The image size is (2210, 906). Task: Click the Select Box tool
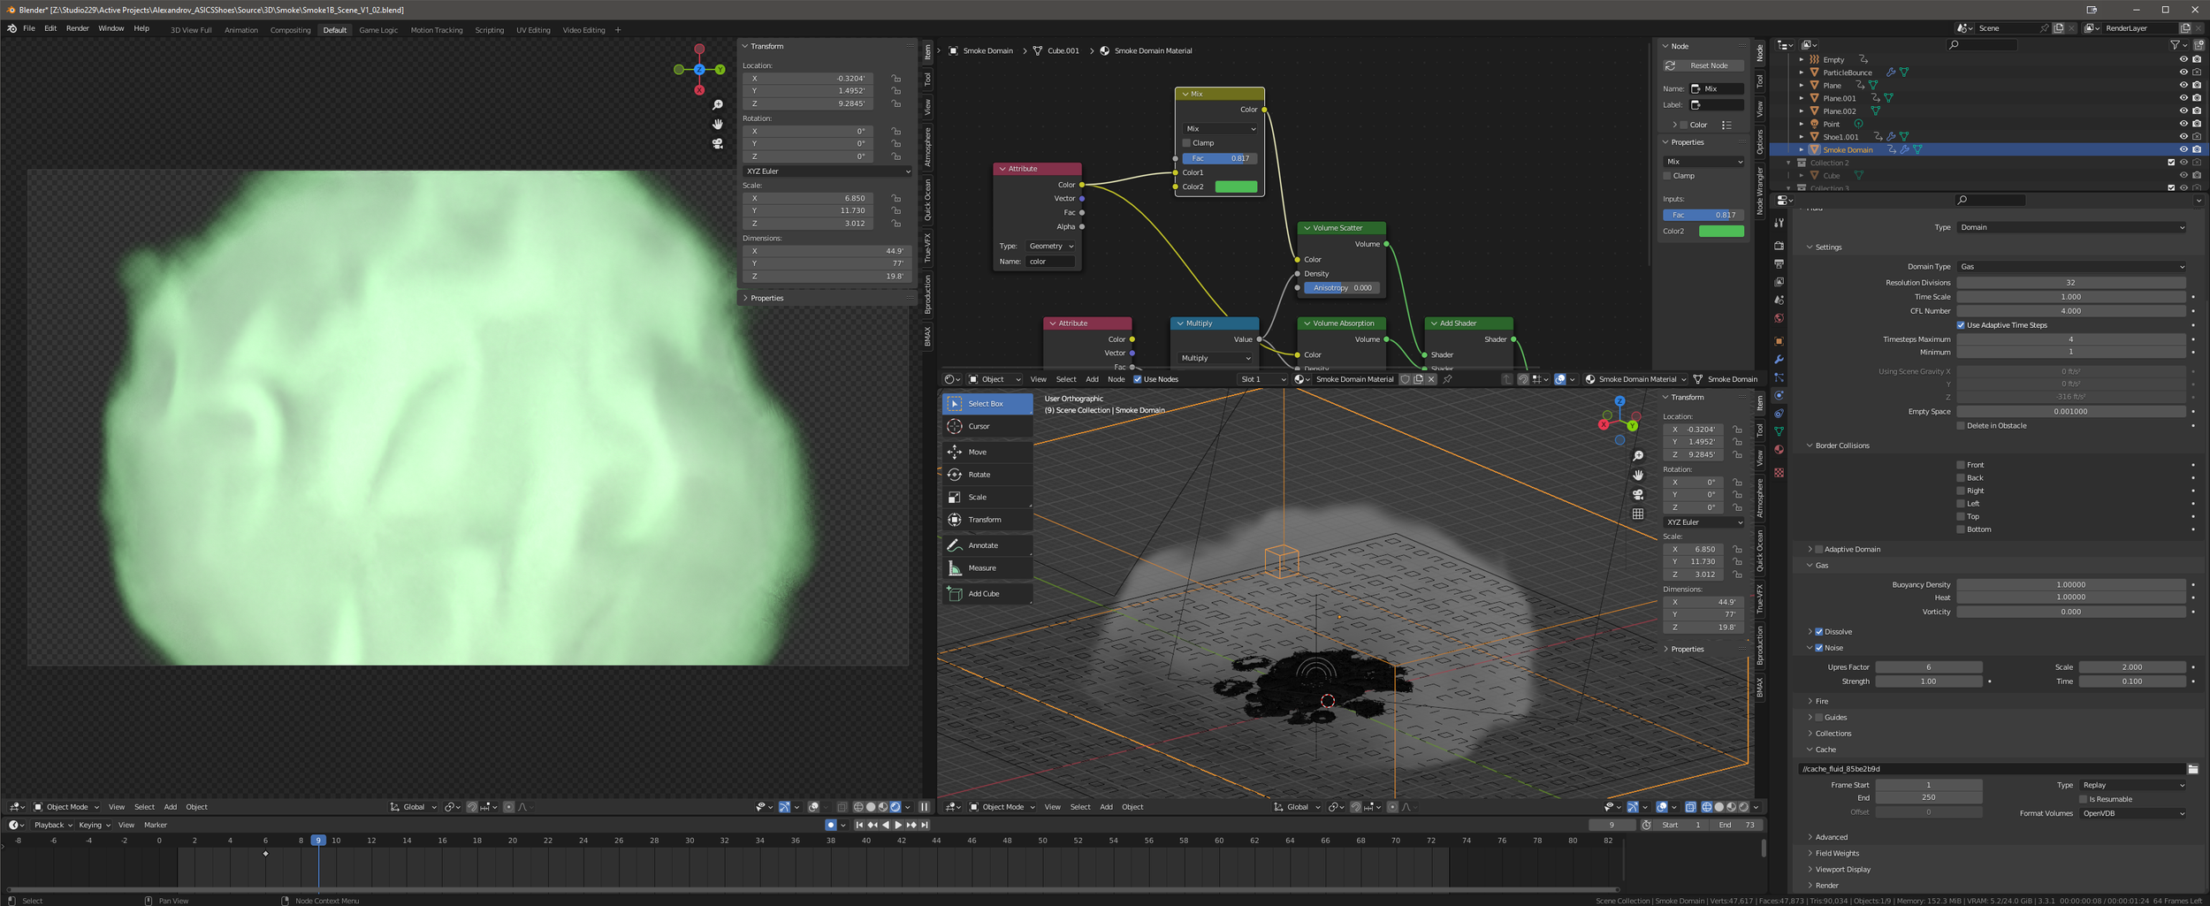tap(985, 404)
